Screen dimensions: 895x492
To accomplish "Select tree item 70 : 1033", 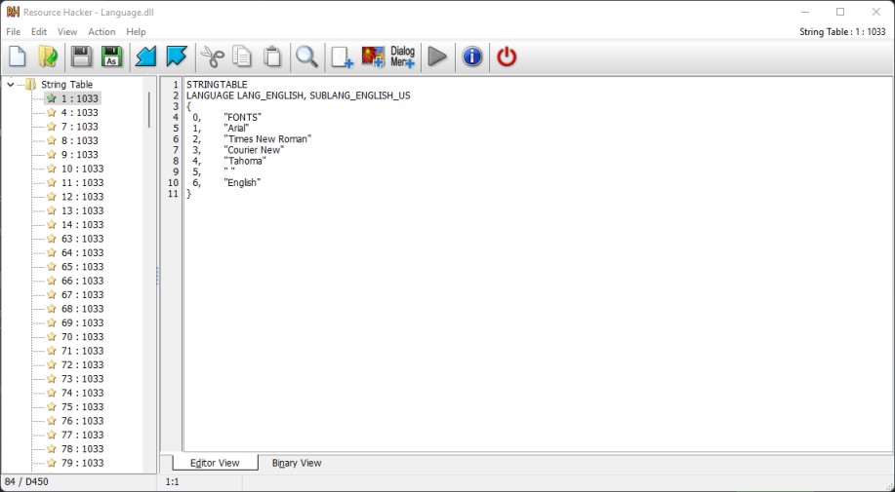I will (x=82, y=336).
